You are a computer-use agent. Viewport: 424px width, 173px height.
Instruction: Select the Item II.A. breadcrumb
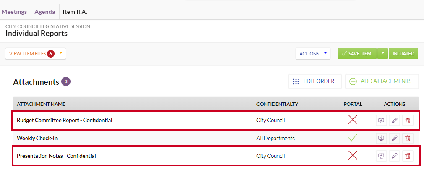point(75,12)
